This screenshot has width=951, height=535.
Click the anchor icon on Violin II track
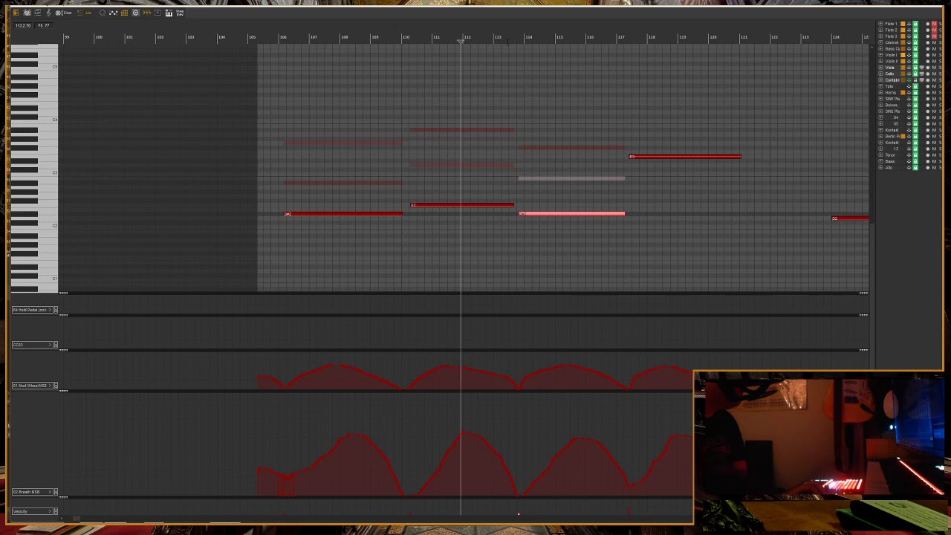pos(909,62)
